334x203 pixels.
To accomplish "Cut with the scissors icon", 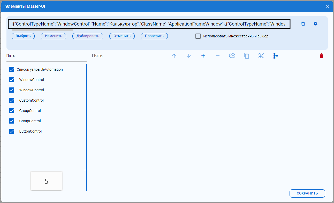I will 261,56.
